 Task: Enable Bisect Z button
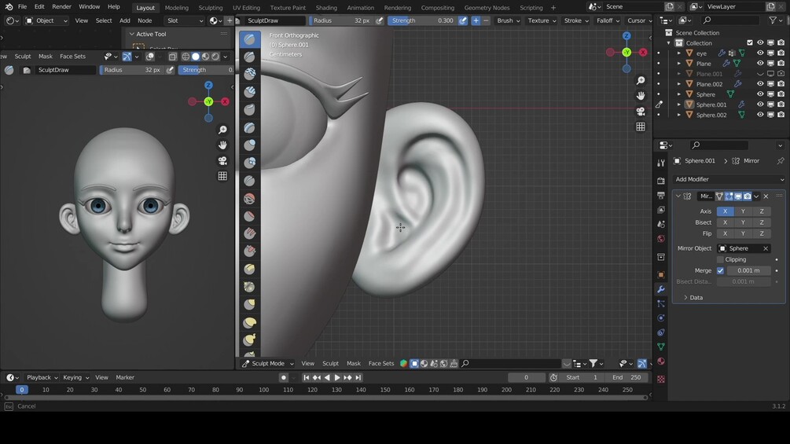pyautogui.click(x=761, y=222)
